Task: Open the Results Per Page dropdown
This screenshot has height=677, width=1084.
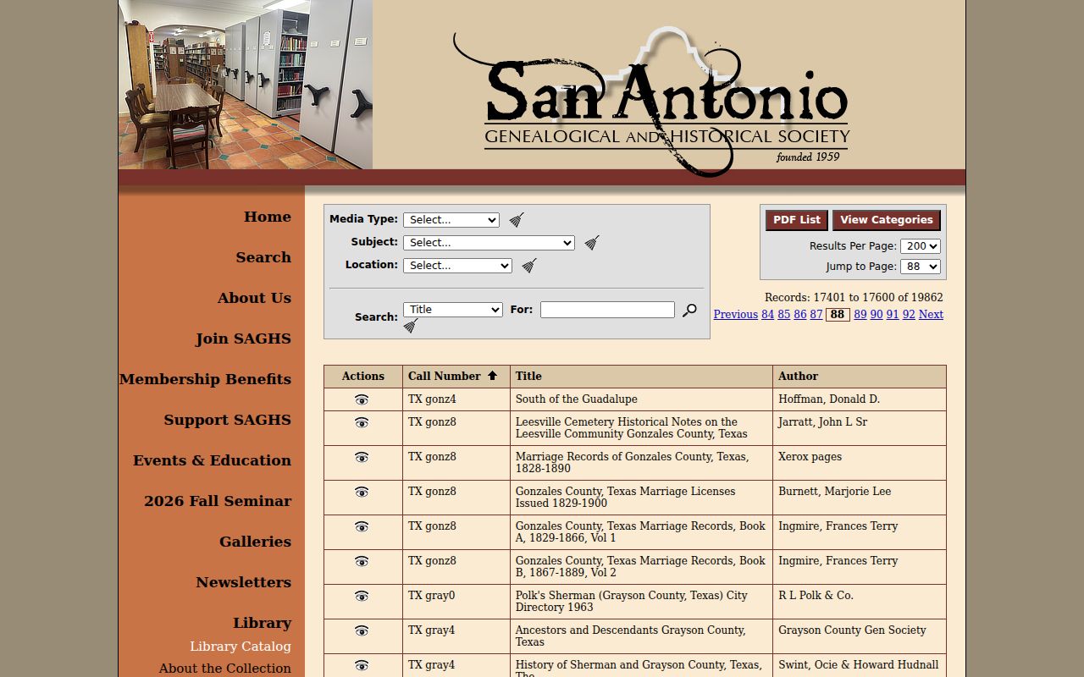Action: [x=921, y=246]
